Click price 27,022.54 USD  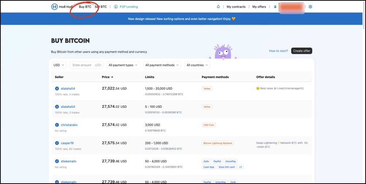point(114,89)
